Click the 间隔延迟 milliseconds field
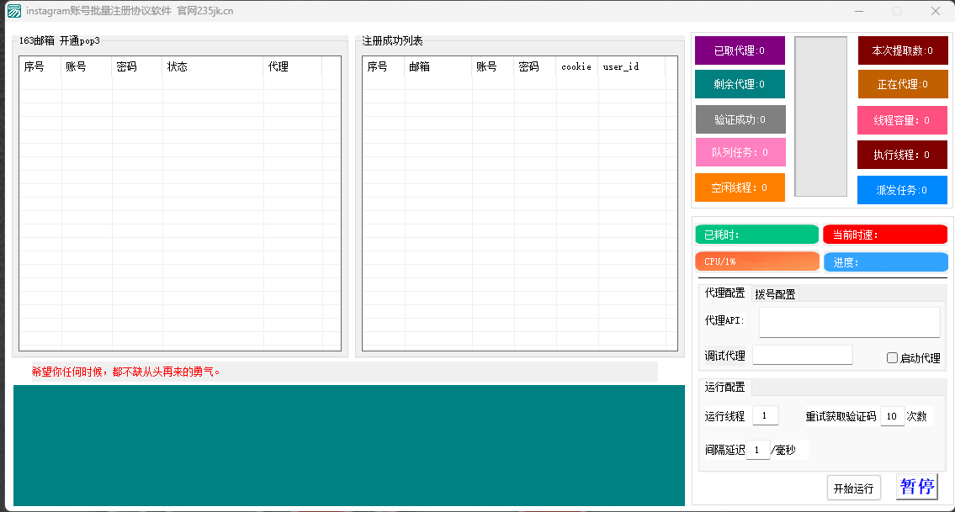This screenshot has width=955, height=512. (757, 451)
